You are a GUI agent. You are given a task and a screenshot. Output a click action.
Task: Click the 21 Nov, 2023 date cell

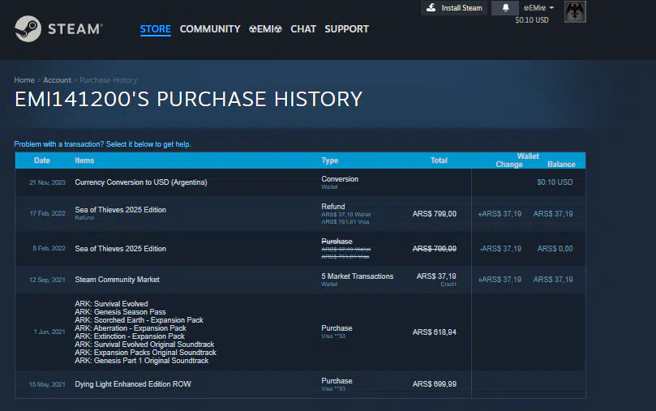(47, 182)
